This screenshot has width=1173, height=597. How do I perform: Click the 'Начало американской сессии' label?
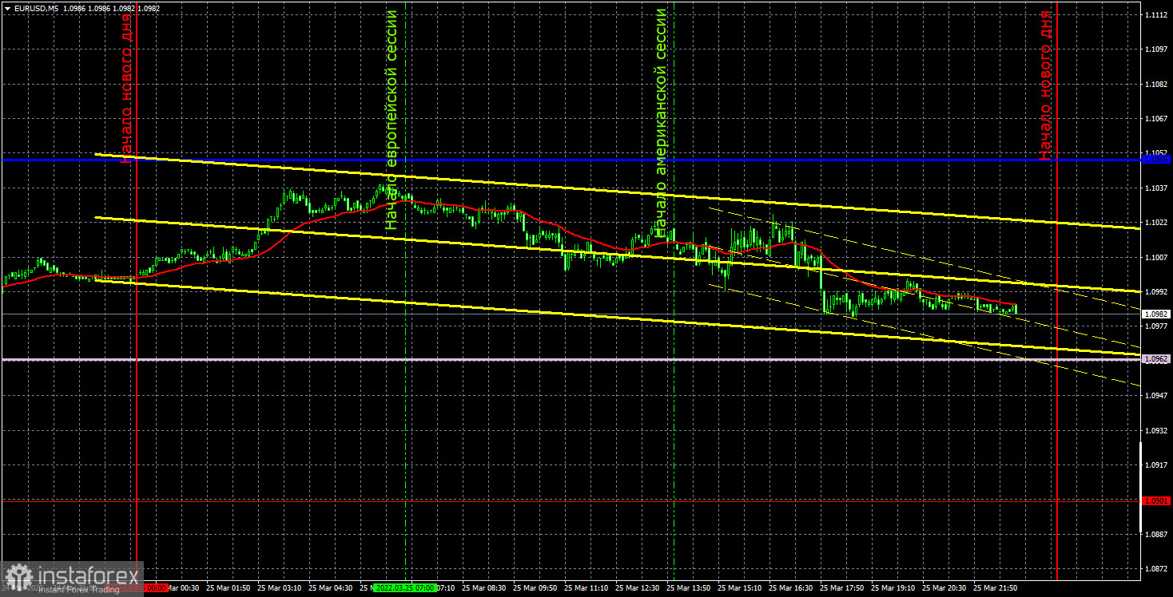pyautogui.click(x=660, y=124)
